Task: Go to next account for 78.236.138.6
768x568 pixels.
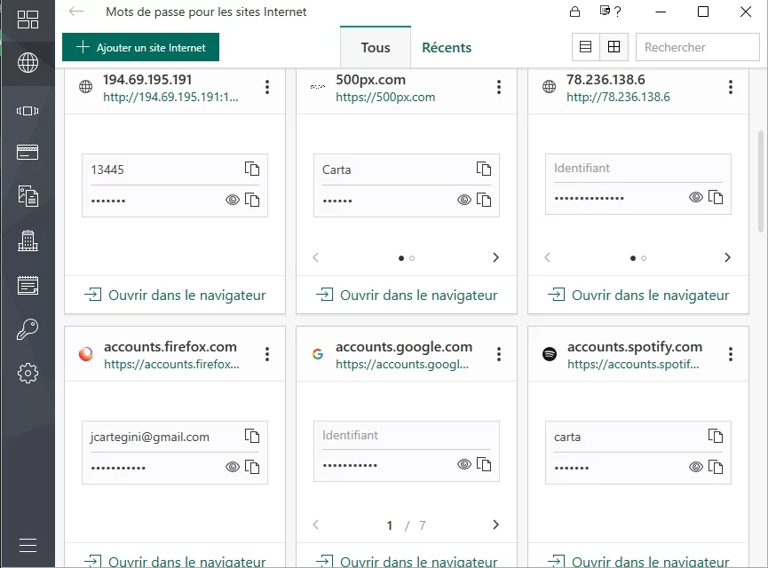Action: click(727, 257)
